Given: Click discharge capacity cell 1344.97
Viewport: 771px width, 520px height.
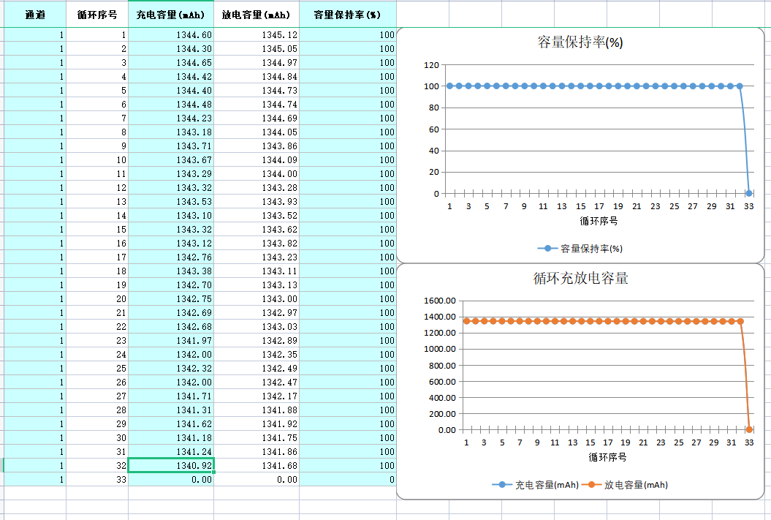Looking at the screenshot, I should pyautogui.click(x=257, y=62).
